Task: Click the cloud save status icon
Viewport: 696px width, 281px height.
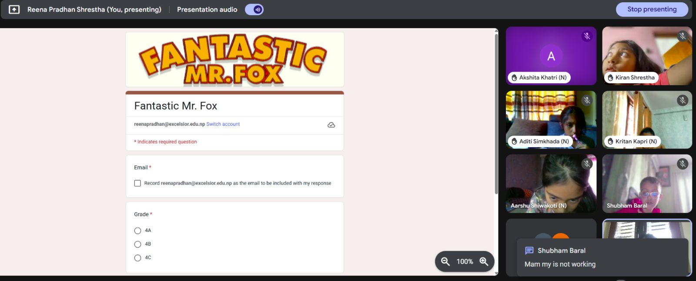Action: [331, 125]
